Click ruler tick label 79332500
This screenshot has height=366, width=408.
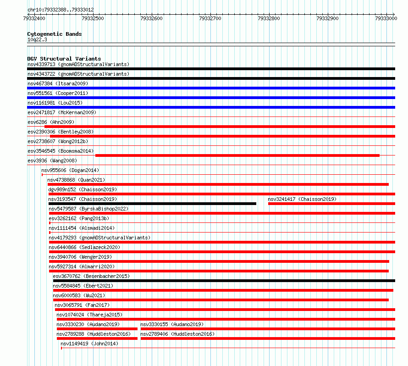pyautogui.click(x=93, y=18)
